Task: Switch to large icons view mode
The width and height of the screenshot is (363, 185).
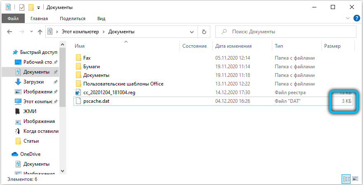Action: pyautogui.click(x=354, y=179)
